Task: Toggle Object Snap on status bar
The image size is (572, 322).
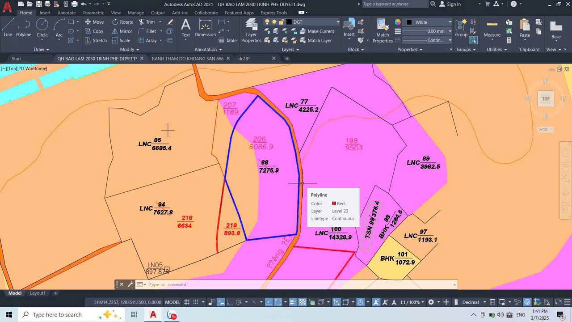Action: pyautogui.click(x=278, y=302)
